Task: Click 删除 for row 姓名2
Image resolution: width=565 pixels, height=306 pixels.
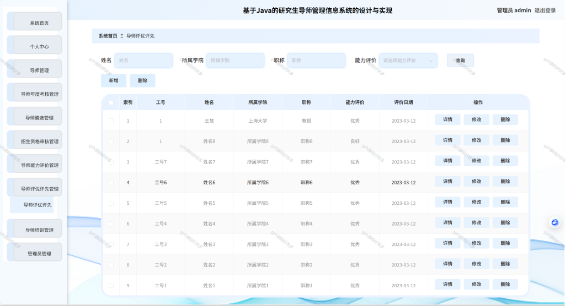Action: pos(505,264)
